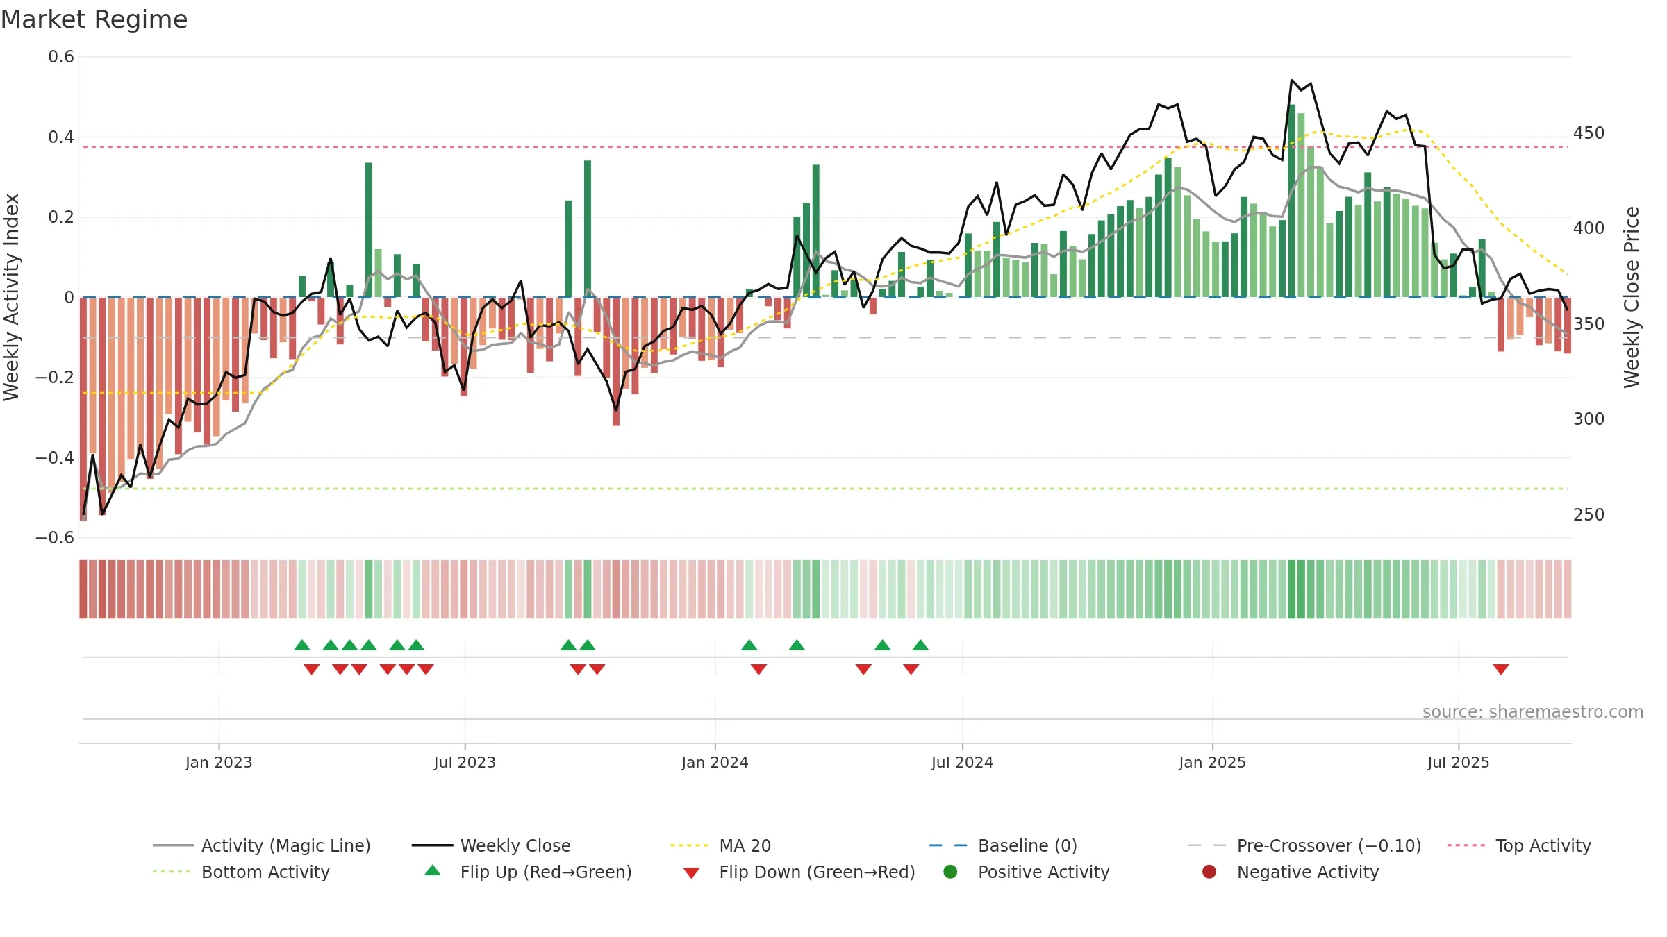The image size is (1667, 937).
Task: Click the 0.6 left-axis tick label
Action: (x=61, y=57)
